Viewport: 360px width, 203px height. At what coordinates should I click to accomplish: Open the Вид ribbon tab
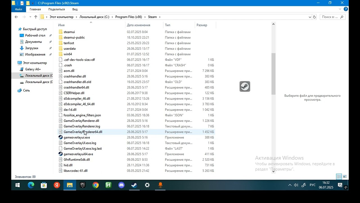click(x=75, y=9)
